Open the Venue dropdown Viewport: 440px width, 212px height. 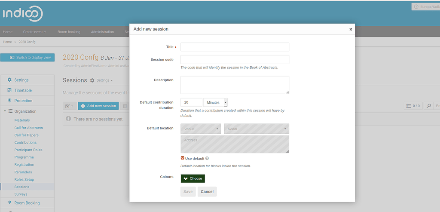tap(201, 129)
